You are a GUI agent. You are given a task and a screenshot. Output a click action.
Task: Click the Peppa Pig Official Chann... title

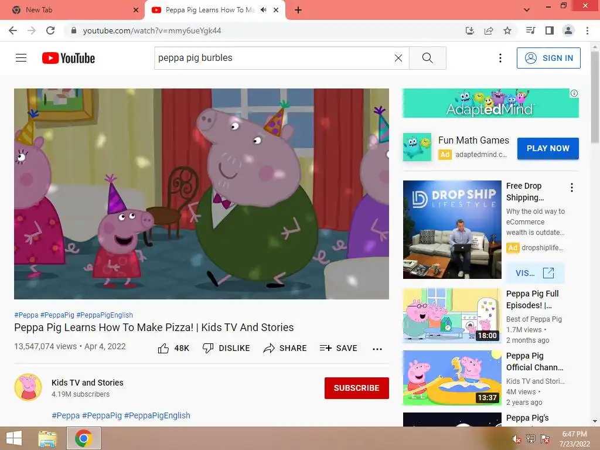534,362
